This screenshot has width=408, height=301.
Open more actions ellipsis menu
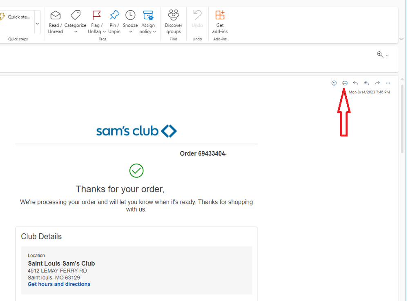tap(388, 83)
